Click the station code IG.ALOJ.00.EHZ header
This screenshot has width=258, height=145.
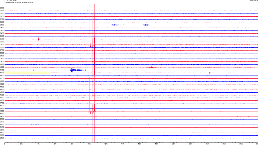pyautogui.click(x=10, y=1)
